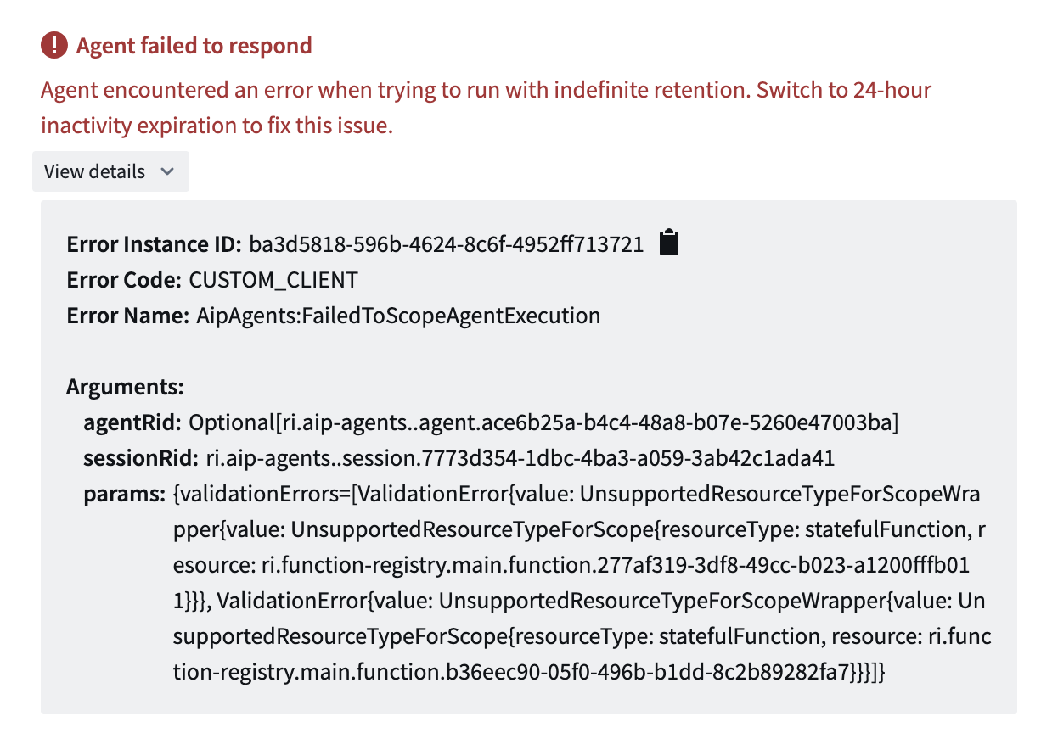Click the Error Instance ID value text
The width and height of the screenshot is (1041, 733).
[446, 245]
